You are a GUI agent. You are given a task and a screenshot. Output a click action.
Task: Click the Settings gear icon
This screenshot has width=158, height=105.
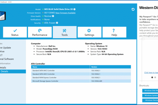click(89, 30)
